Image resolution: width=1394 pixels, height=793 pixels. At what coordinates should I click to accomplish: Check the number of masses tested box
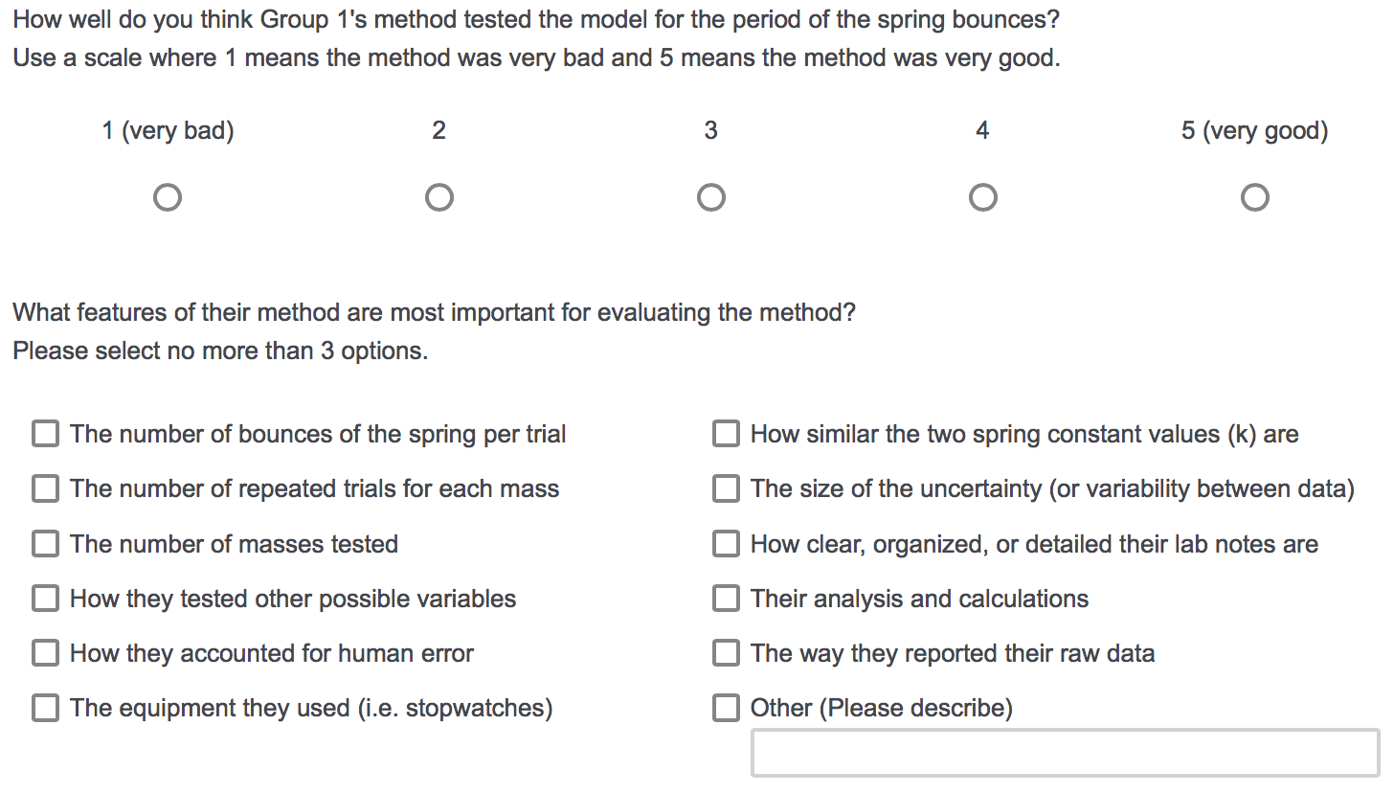coord(45,544)
